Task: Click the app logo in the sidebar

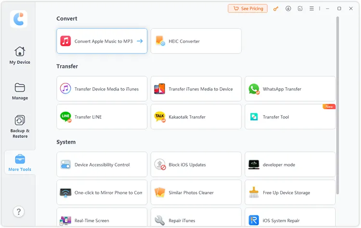Action: click(19, 19)
